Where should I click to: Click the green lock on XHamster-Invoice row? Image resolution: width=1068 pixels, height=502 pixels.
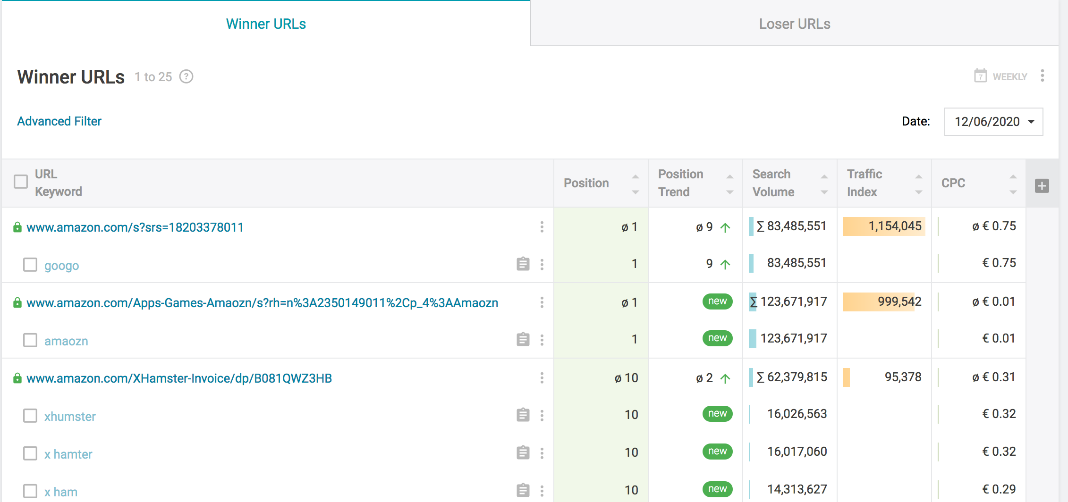point(17,378)
